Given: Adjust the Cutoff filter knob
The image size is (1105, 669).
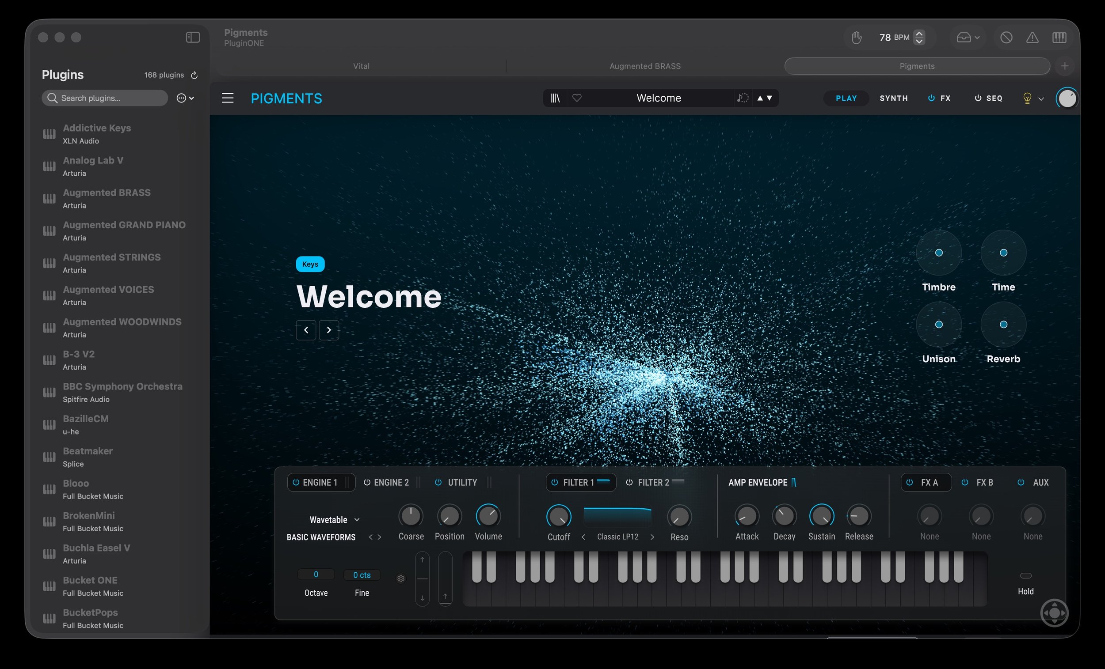Looking at the screenshot, I should pyautogui.click(x=558, y=517).
